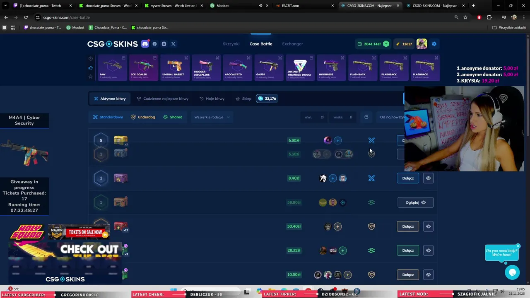530x298 pixels.
Task: Open the Umbral Rabbit drop card
Action: (175, 67)
